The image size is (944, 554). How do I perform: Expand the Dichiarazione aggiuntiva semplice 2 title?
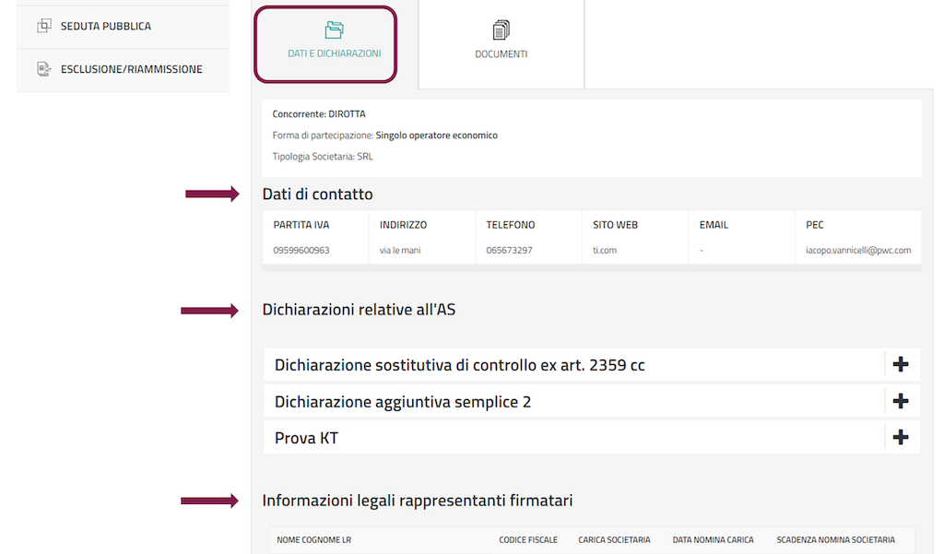click(x=402, y=402)
